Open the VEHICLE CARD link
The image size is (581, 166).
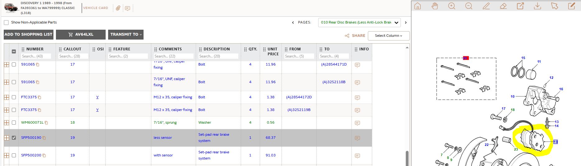[x=96, y=8]
